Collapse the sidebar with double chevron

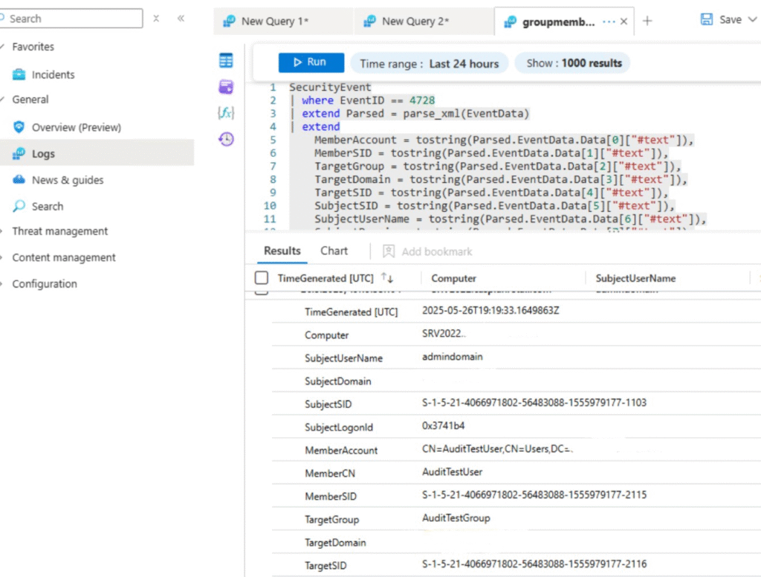181,19
